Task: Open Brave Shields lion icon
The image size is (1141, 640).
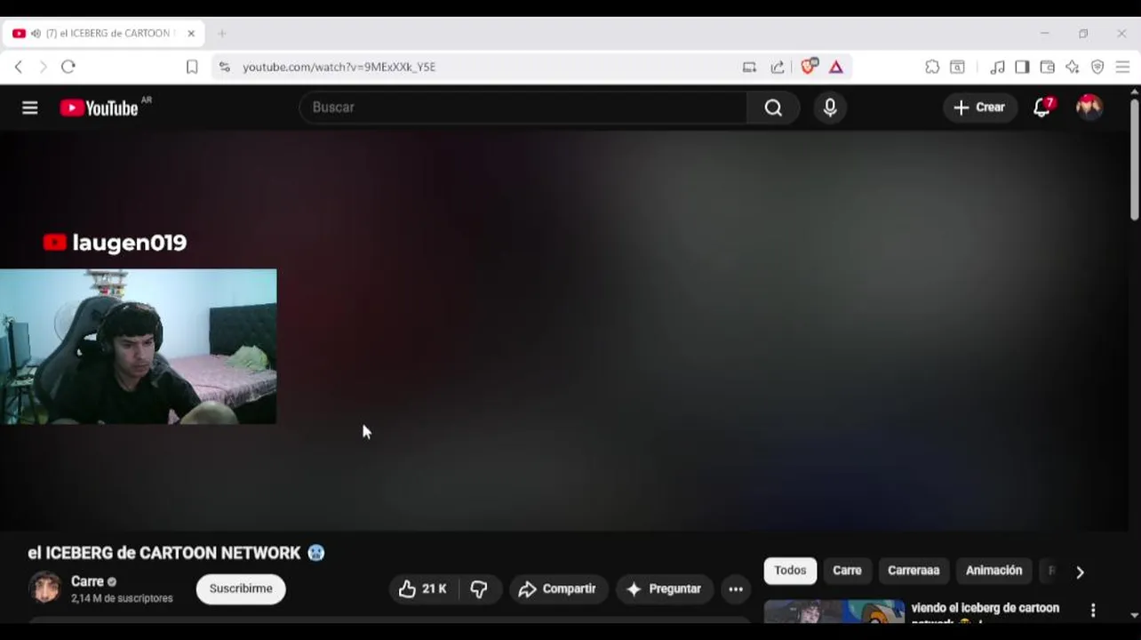Action: pos(809,67)
